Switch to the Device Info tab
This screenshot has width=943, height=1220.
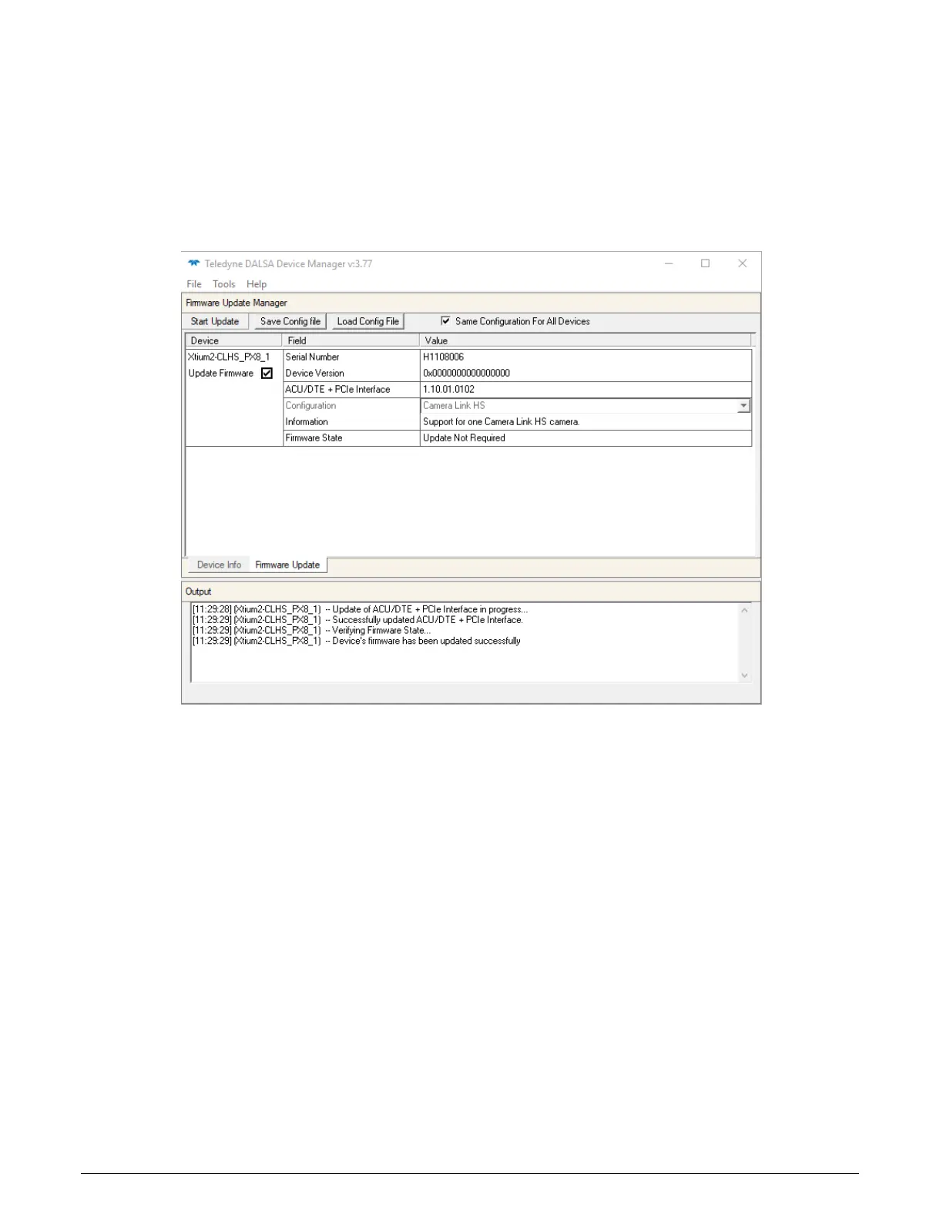click(x=219, y=565)
